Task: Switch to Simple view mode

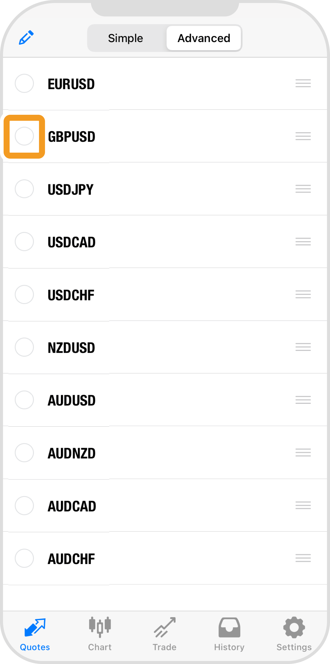Action: click(125, 38)
